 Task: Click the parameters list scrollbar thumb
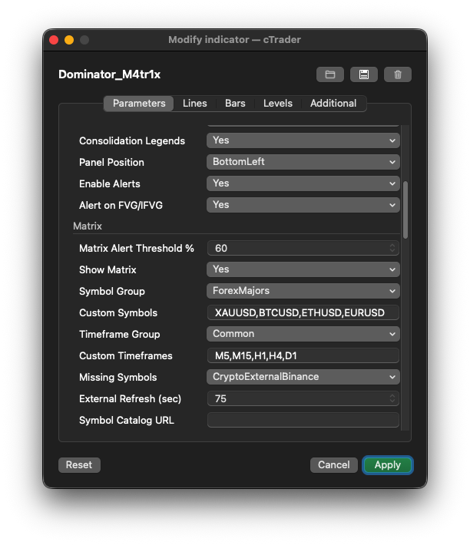pyautogui.click(x=405, y=210)
